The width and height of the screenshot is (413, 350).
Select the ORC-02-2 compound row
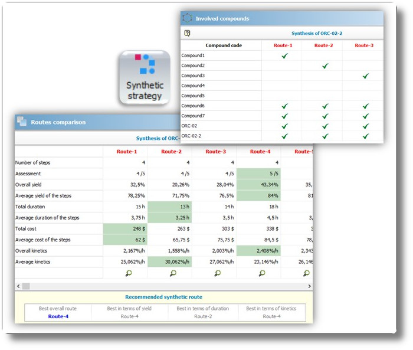(282, 136)
